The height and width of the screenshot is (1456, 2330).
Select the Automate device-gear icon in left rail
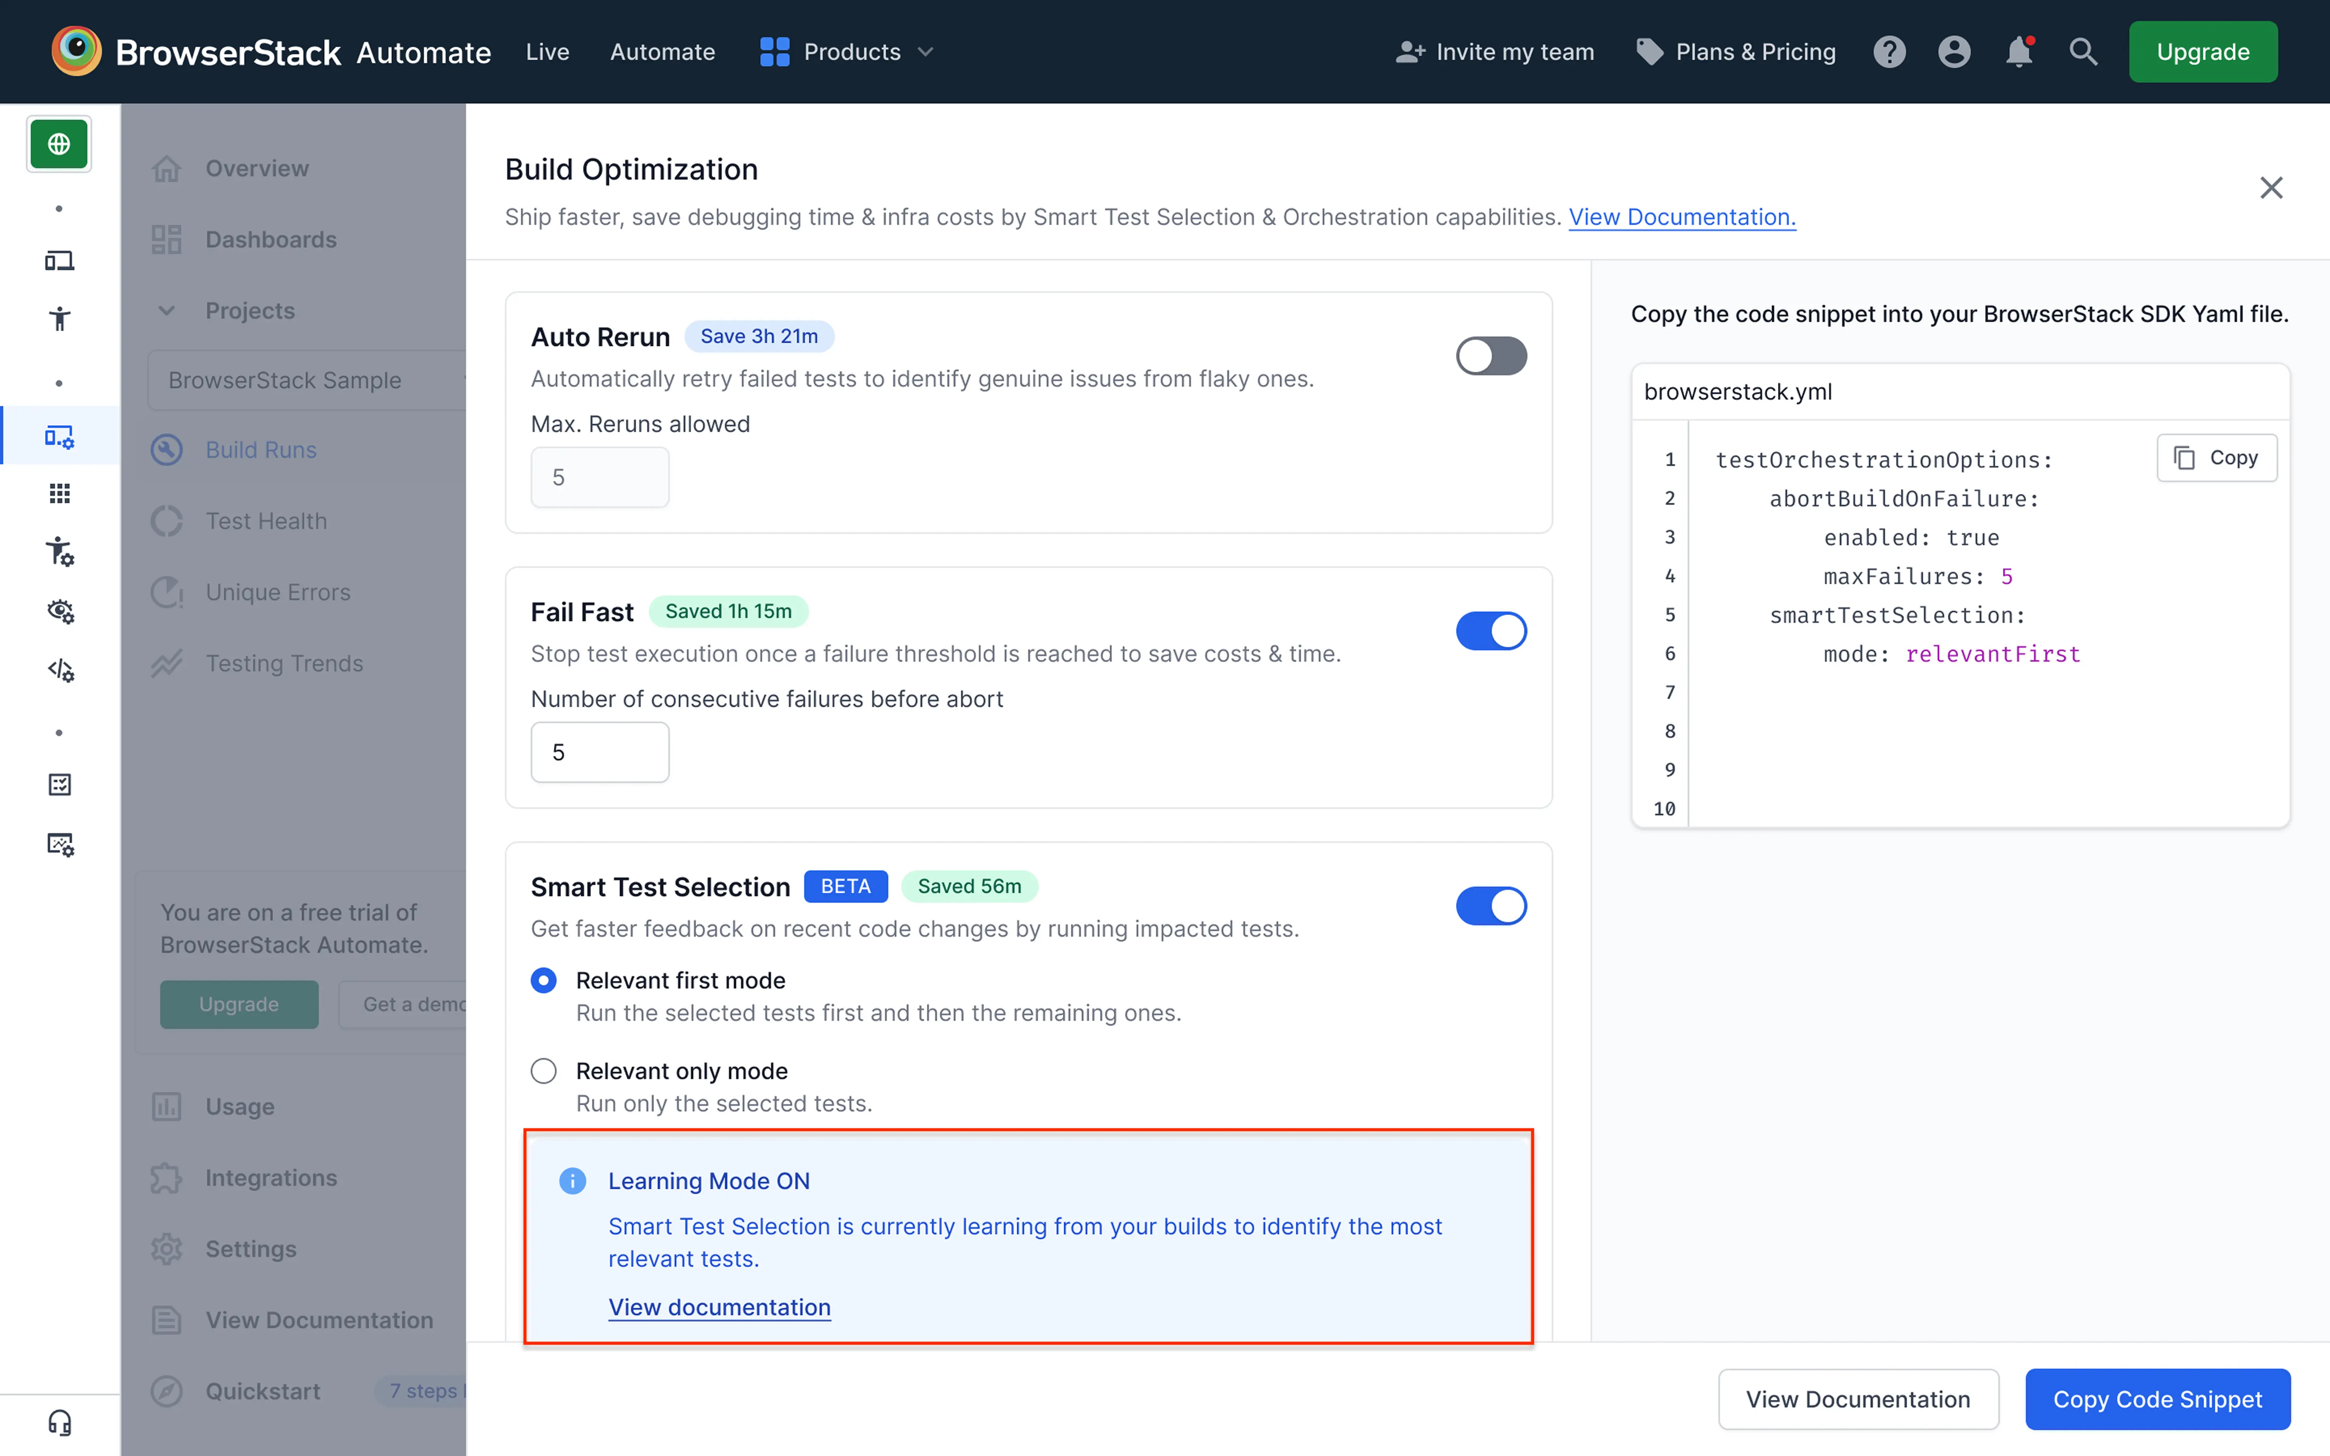click(60, 436)
